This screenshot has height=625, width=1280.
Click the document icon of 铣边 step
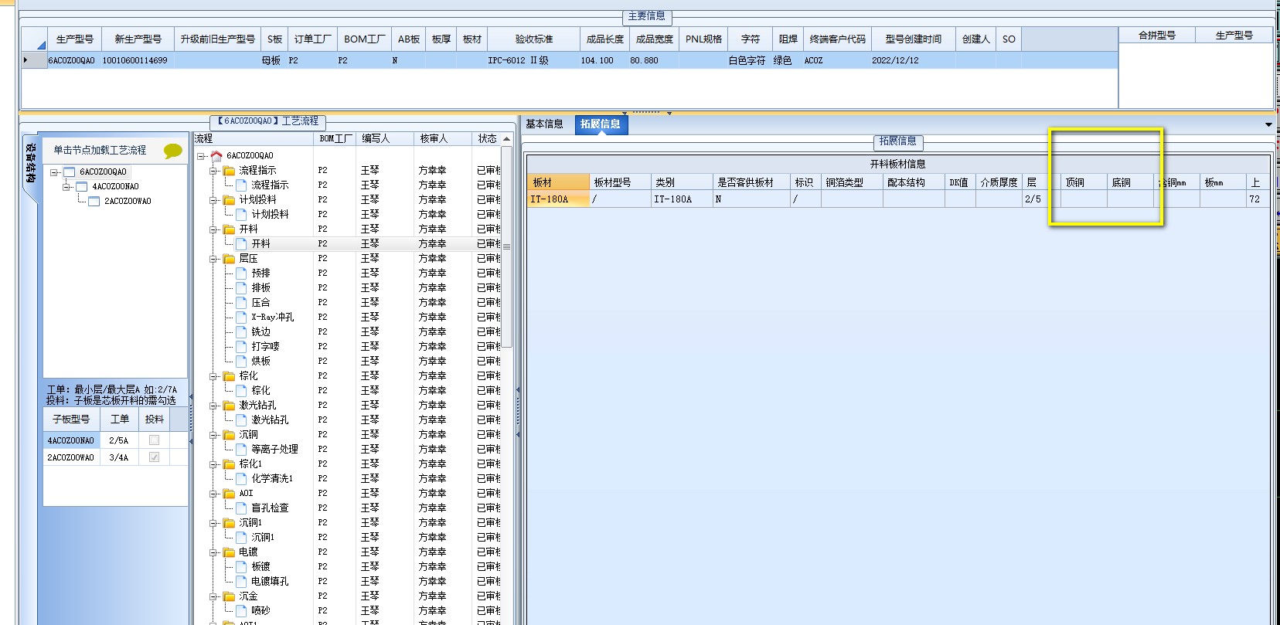coord(241,331)
